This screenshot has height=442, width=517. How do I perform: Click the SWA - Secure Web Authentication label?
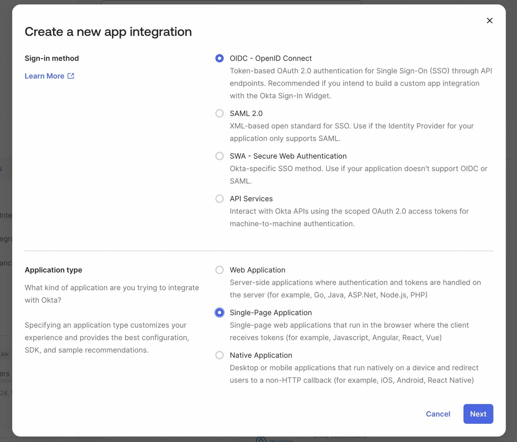click(288, 156)
